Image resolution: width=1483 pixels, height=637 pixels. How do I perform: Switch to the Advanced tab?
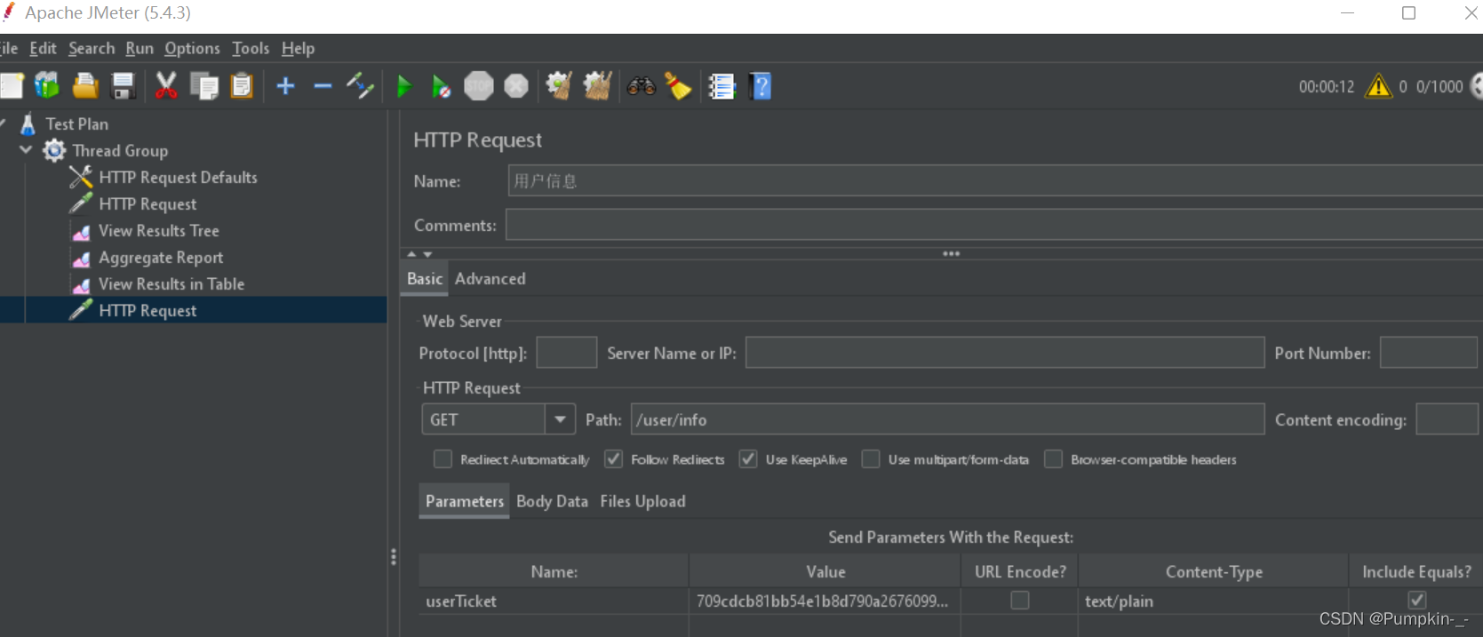click(490, 278)
